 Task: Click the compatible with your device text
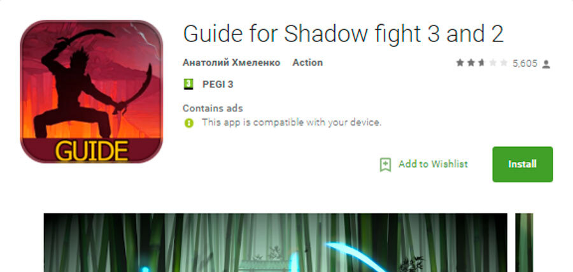292,122
